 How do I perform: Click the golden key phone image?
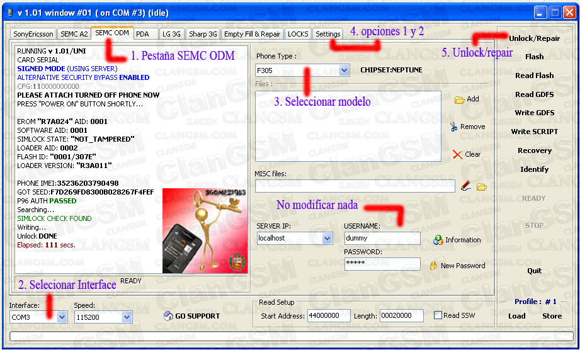click(x=205, y=231)
